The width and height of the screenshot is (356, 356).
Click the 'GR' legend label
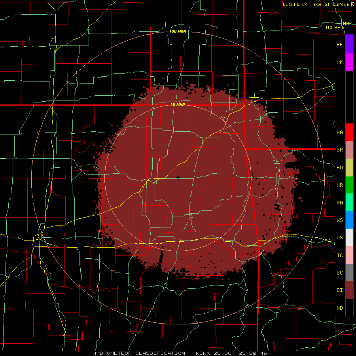click(339, 150)
